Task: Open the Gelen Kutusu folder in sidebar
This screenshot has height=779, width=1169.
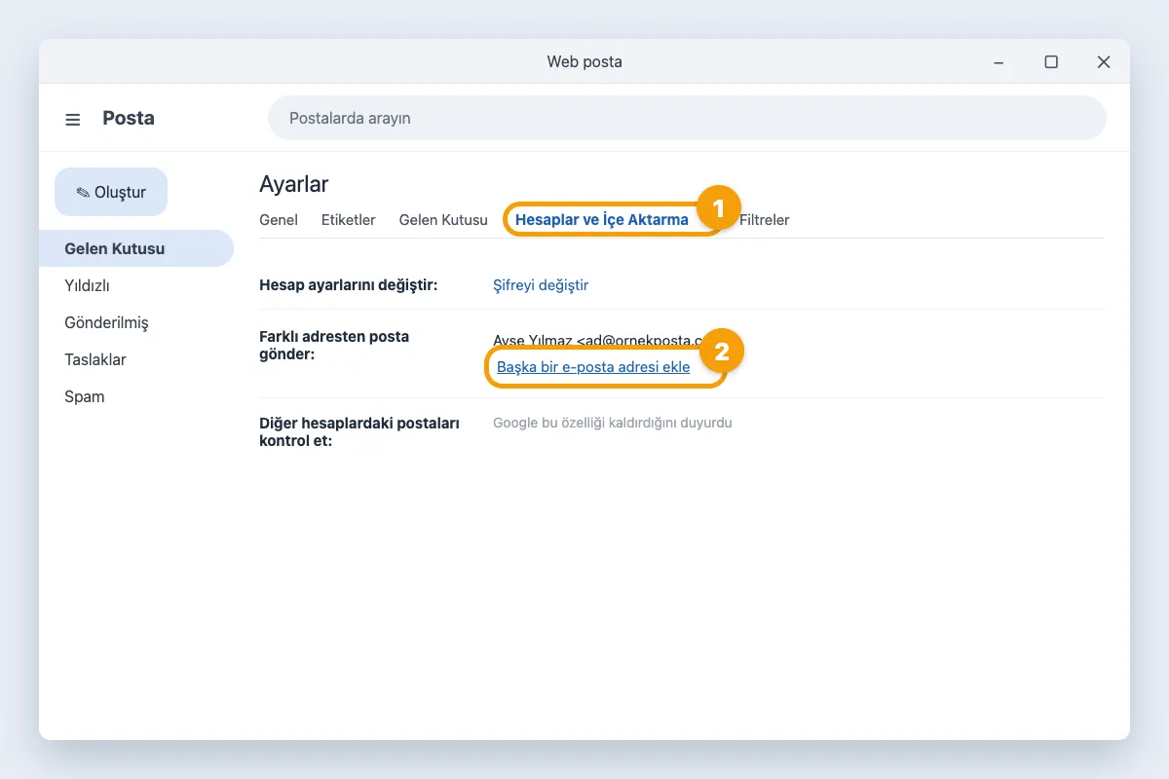Action: tap(136, 248)
